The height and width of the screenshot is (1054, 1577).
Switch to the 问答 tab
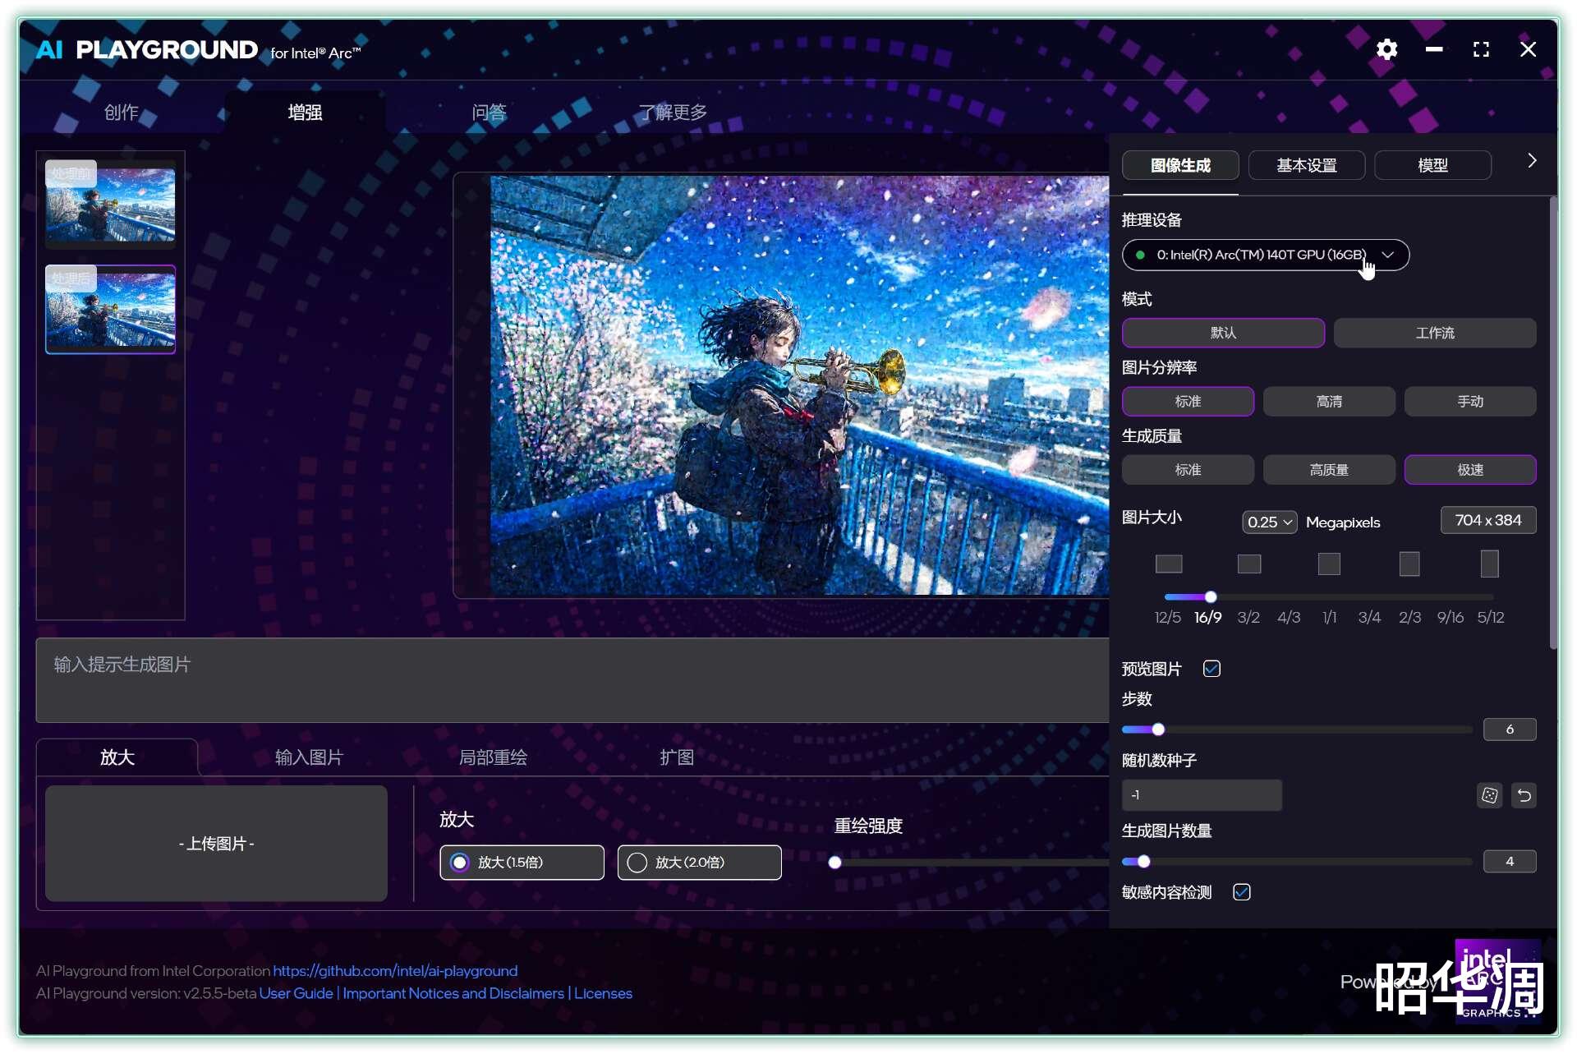tap(489, 113)
